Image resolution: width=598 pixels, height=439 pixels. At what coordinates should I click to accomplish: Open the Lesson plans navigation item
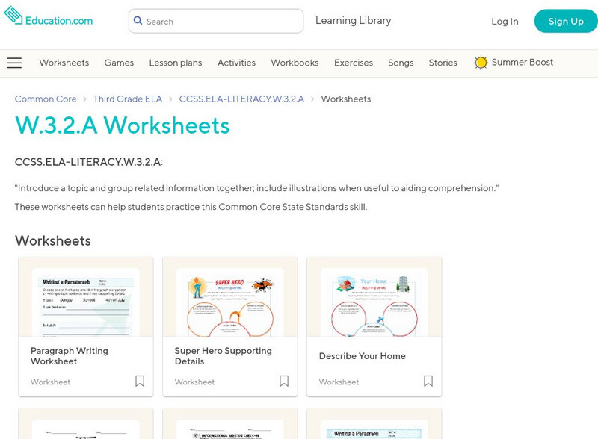tap(176, 63)
